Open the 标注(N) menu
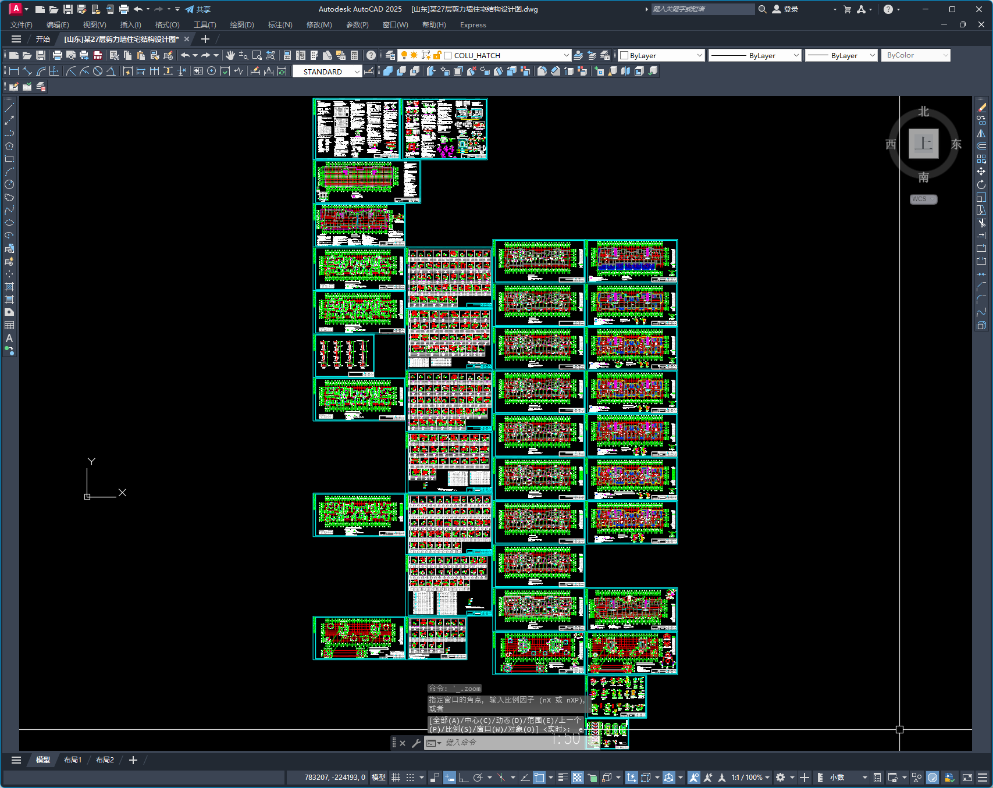 [x=280, y=25]
